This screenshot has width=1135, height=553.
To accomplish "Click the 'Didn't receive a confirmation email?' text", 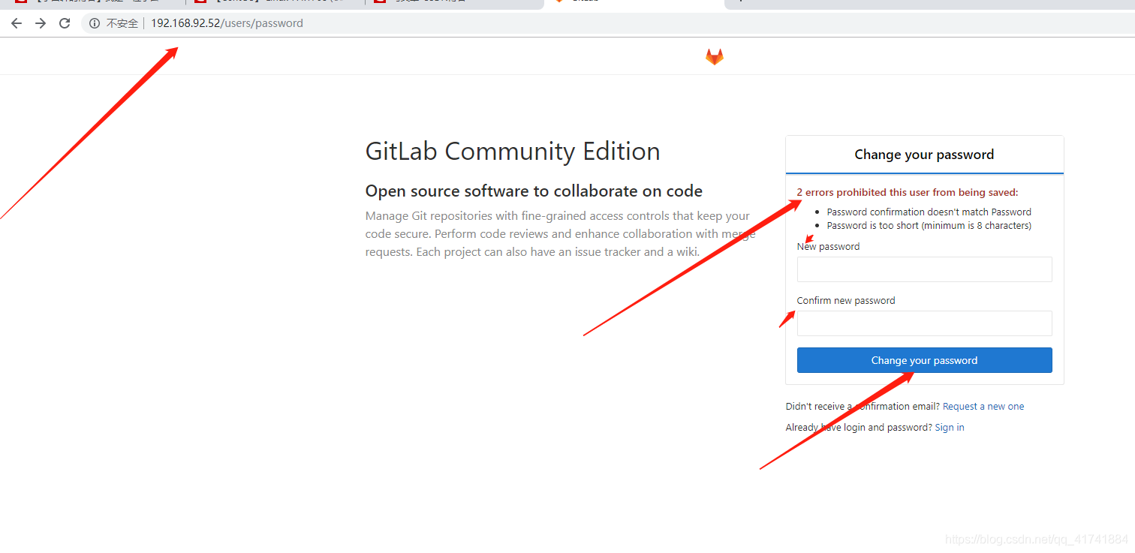I will [x=863, y=406].
